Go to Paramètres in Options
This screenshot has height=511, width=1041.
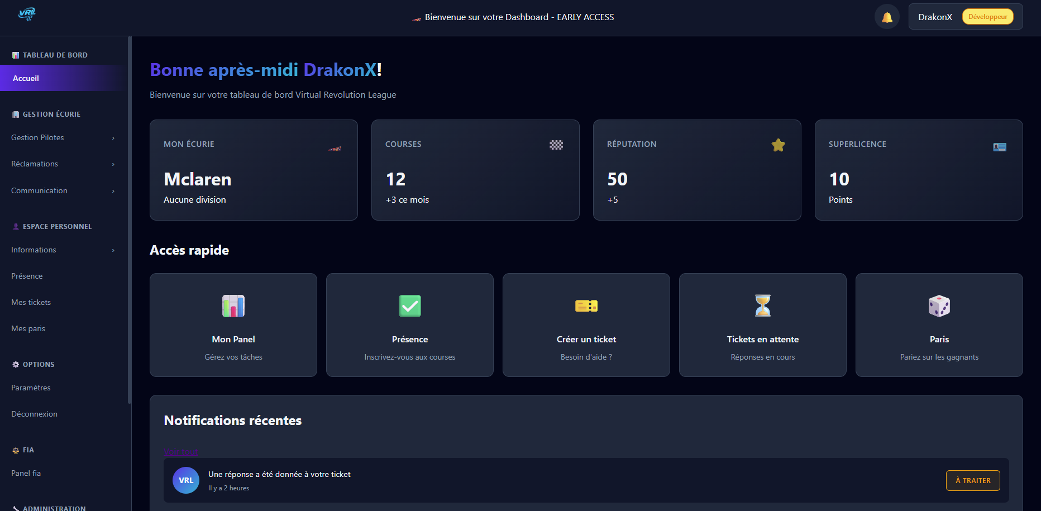click(31, 388)
